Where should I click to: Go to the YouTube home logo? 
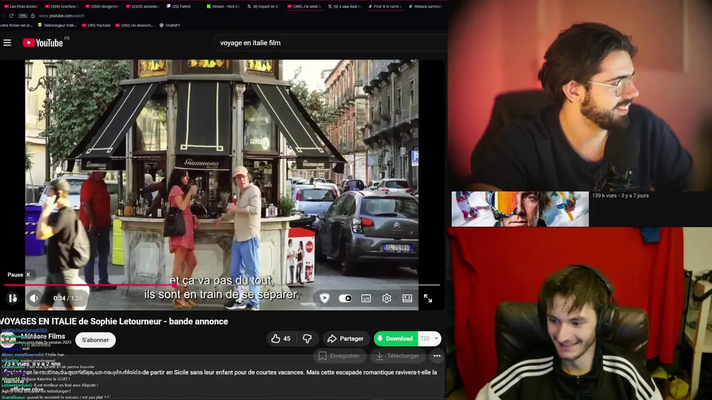point(43,43)
